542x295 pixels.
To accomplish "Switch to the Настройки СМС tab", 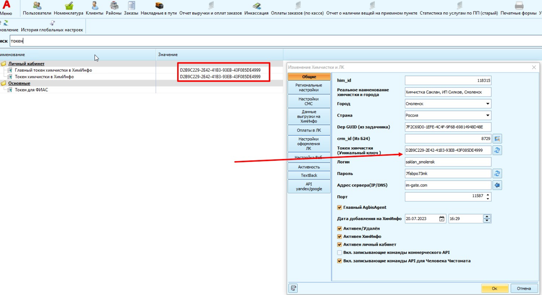I will 309,101.
